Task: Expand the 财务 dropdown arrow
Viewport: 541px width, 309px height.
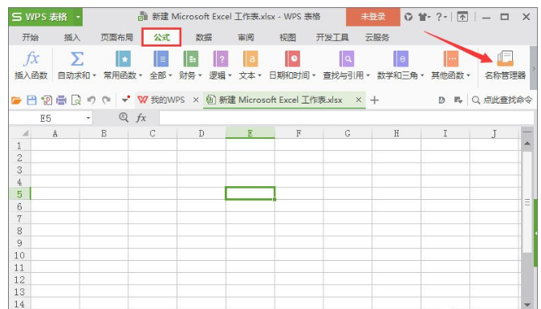Action: pyautogui.click(x=200, y=75)
